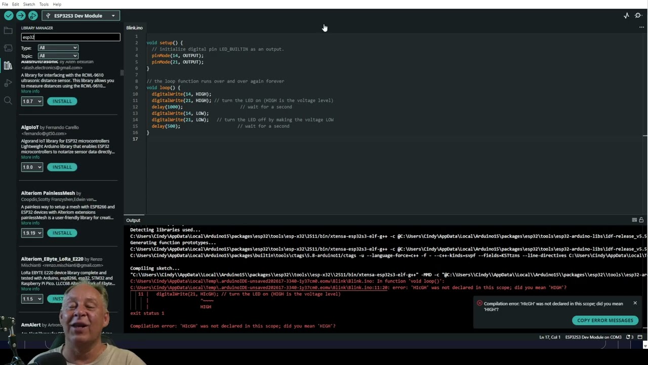Toggle the Library Manager sidebar icon
Screen dimensions: 648x365
click(x=8, y=65)
